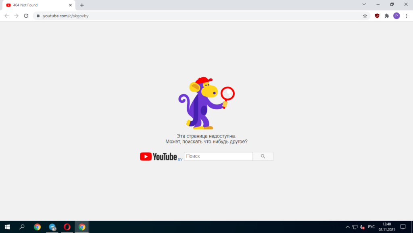Click the purple profile avatar icon
Viewport: 413px width, 233px height.
click(x=396, y=16)
